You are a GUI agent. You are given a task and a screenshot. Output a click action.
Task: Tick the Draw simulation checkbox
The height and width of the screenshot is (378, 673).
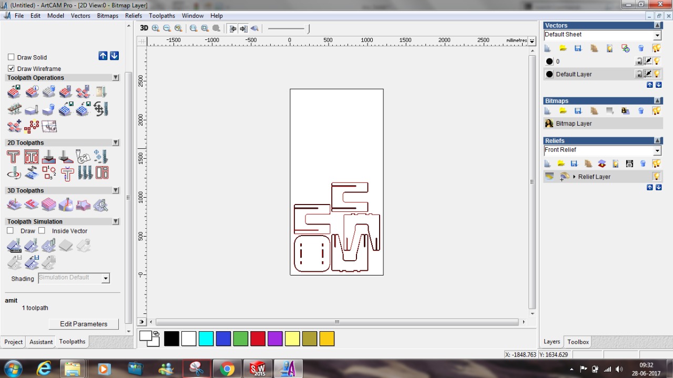coord(10,231)
